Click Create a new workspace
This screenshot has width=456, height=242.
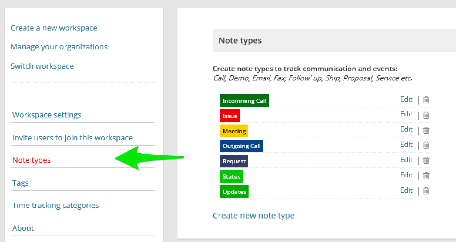pyautogui.click(x=54, y=28)
